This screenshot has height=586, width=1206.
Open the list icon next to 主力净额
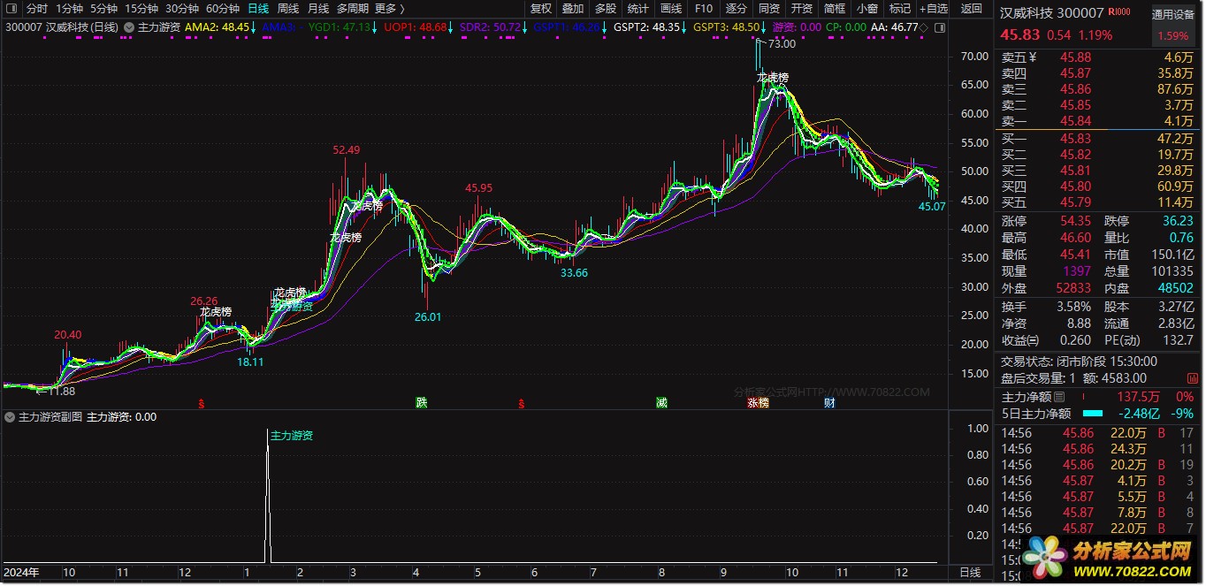point(1060,398)
